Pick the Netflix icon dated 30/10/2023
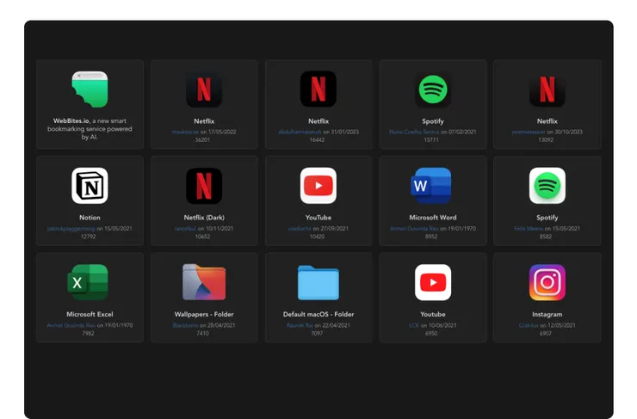 [x=547, y=89]
